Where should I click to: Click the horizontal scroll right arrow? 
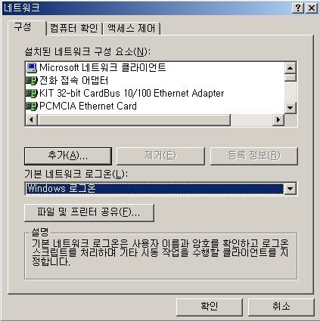(278, 119)
